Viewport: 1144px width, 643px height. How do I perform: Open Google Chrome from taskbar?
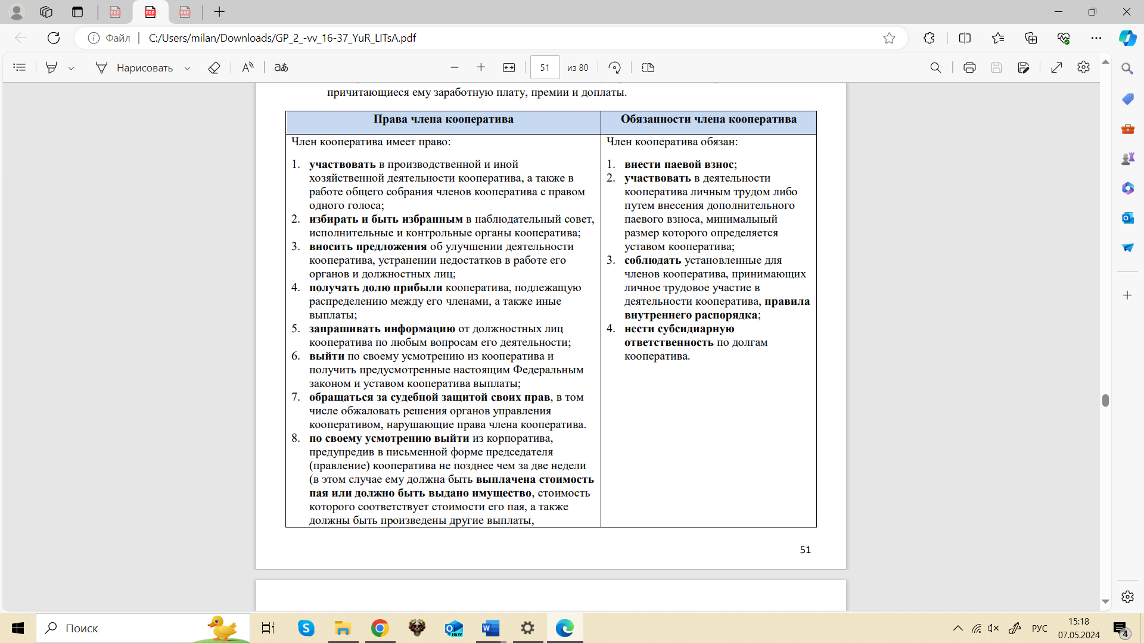point(380,628)
